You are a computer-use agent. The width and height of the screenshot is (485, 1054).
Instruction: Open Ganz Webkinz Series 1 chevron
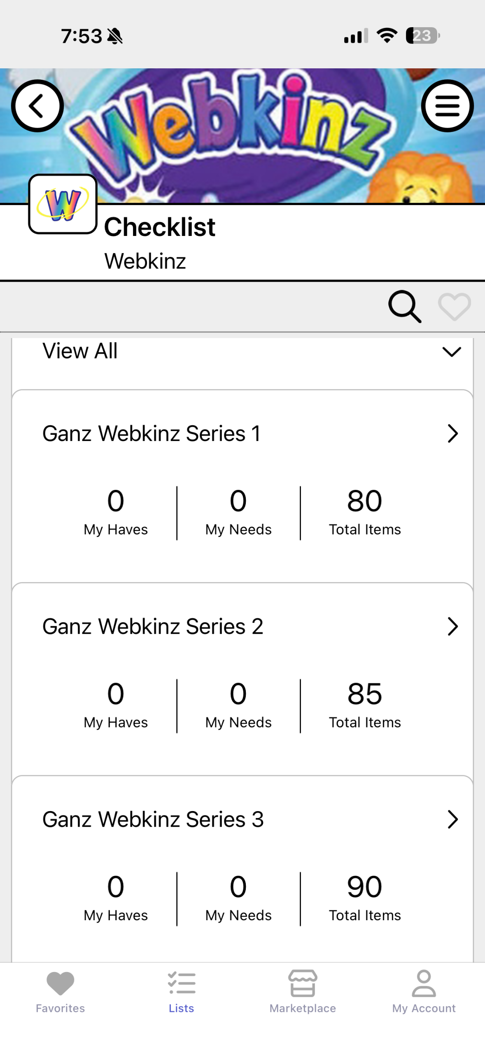[452, 434]
